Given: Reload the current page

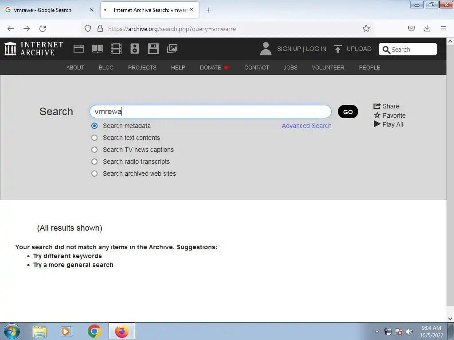Looking at the screenshot, I should click(x=43, y=29).
